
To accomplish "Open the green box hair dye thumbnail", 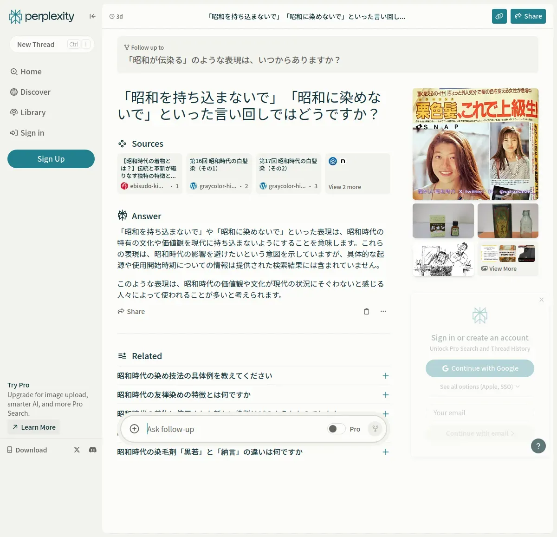I will (x=443, y=221).
